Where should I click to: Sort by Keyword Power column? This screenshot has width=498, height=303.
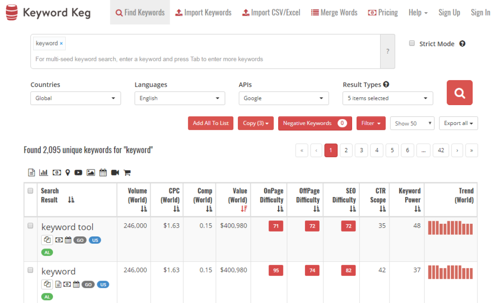(418, 209)
